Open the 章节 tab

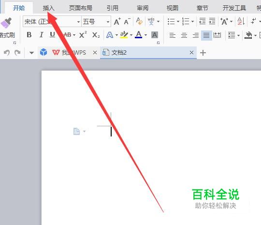[x=202, y=8]
